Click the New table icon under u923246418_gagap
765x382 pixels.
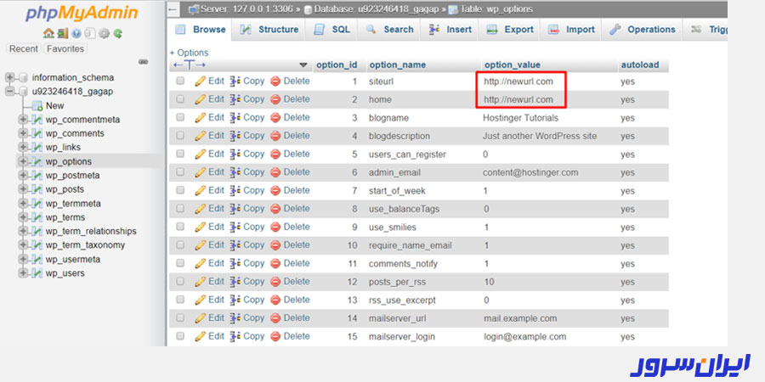(x=37, y=106)
